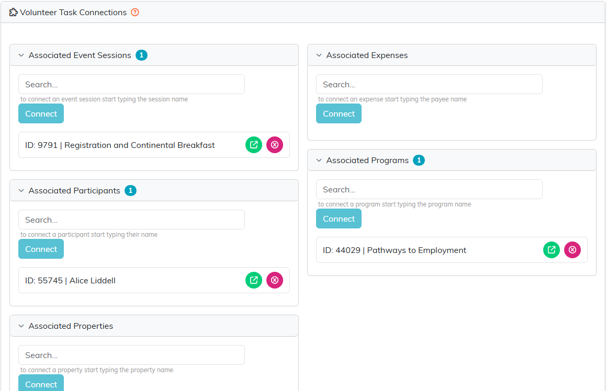Disconnect participant Alice Liddell
This screenshot has height=391, width=607.
coord(275,280)
